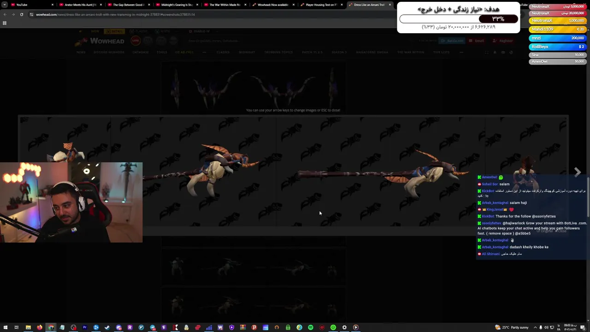Click the browser Forward arrow

pyautogui.click(x=13, y=14)
